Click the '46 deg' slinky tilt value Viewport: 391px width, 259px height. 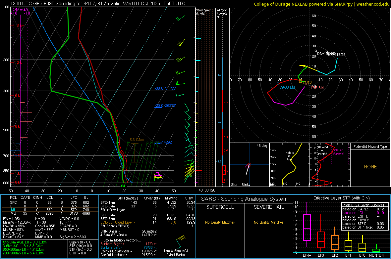[262, 146]
